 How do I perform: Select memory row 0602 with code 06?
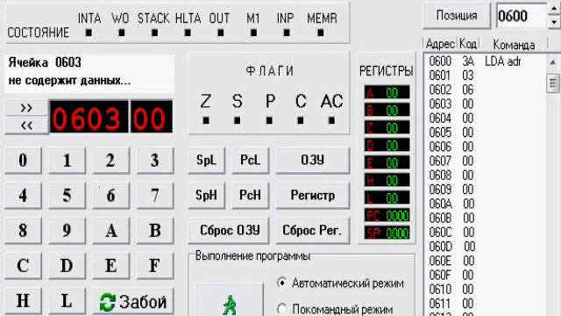(485, 90)
